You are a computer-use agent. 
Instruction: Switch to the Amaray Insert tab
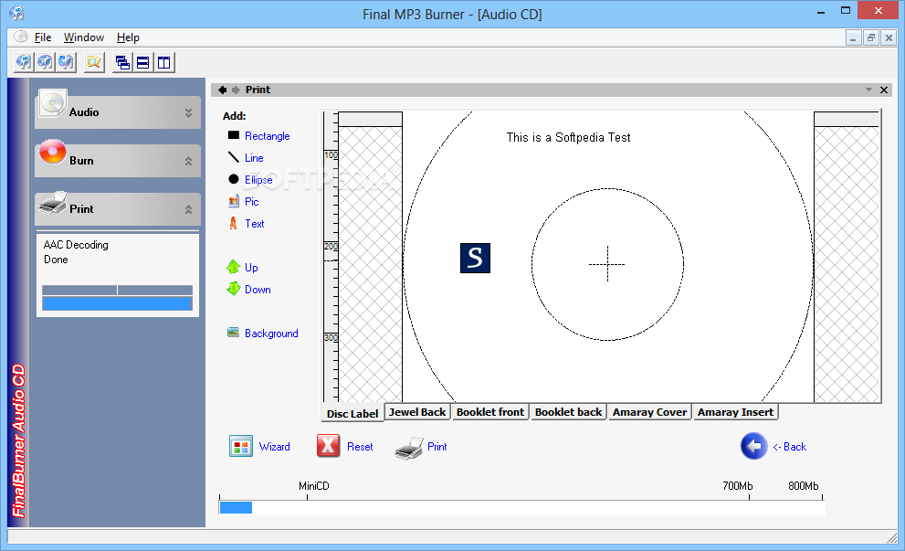click(735, 412)
